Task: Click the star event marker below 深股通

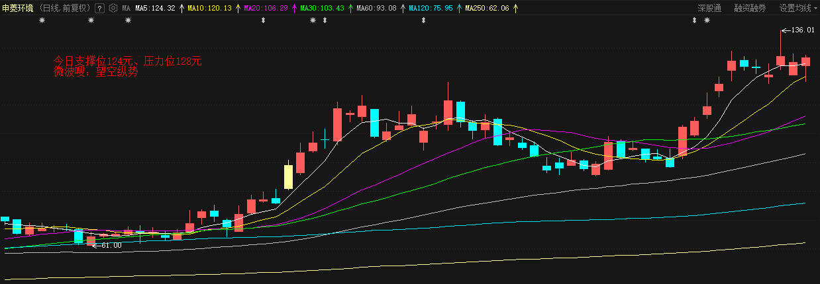Action: [707, 20]
